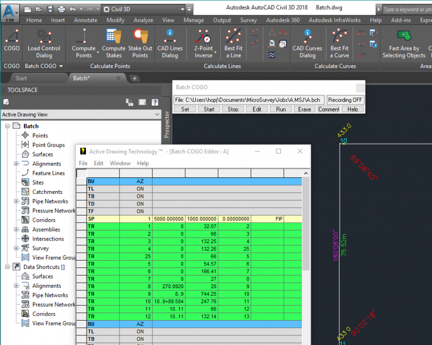The height and width of the screenshot is (345, 432).
Task: Toggle Recording OFF in Batch COGO
Action: click(344, 99)
